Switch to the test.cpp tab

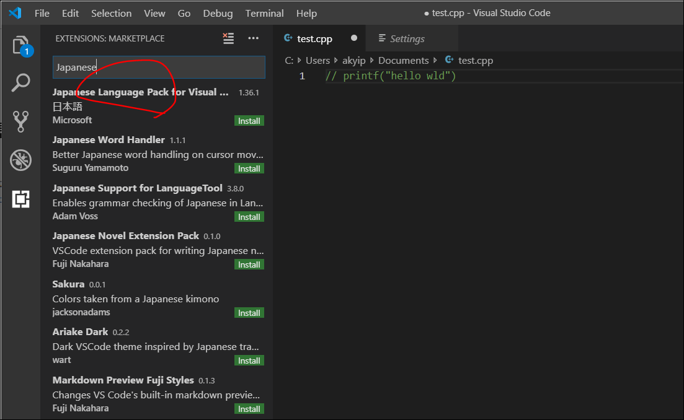(320, 38)
